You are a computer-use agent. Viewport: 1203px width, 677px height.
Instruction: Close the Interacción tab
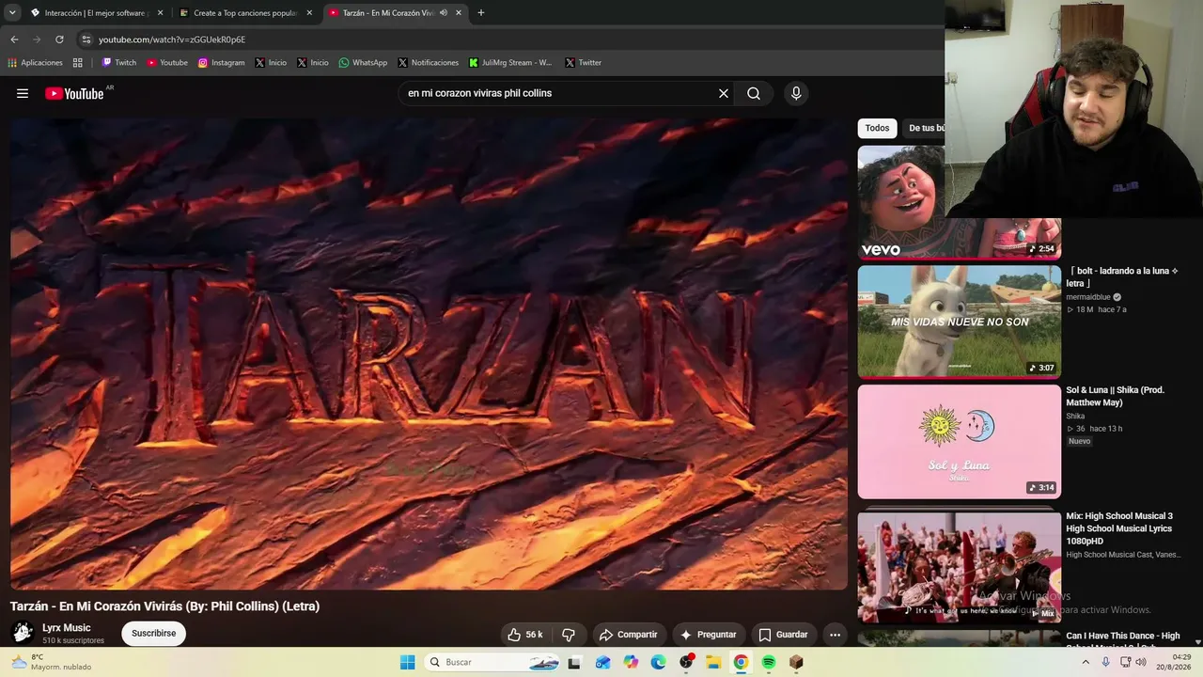pos(160,13)
